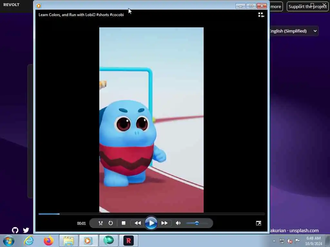This screenshot has height=247, width=330.
Task: Open the English (Simplified) language dropdown
Action: (x=294, y=31)
